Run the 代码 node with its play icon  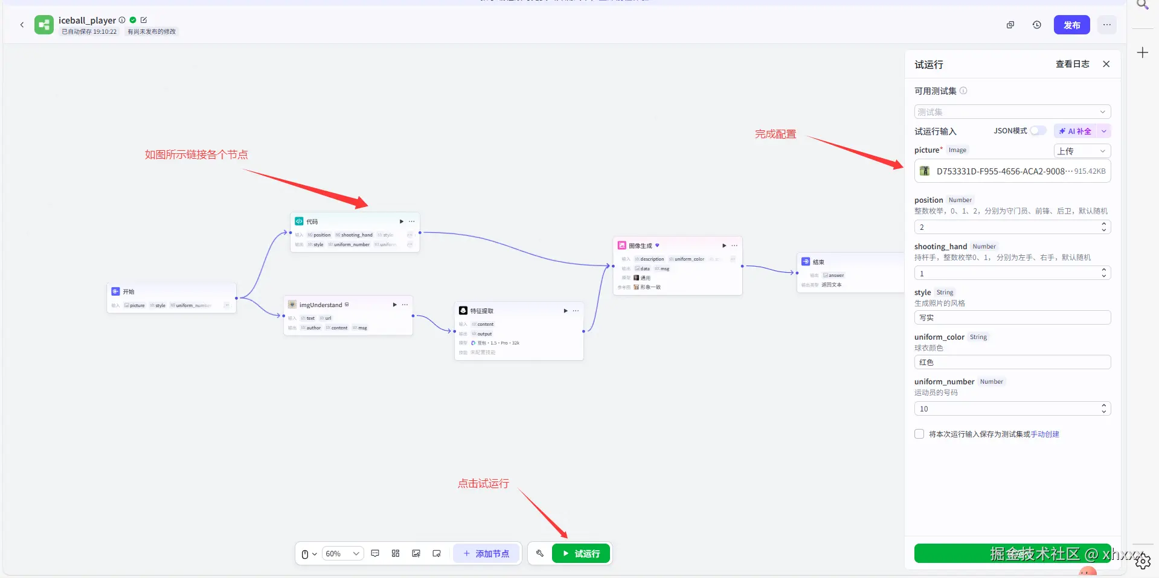point(402,221)
